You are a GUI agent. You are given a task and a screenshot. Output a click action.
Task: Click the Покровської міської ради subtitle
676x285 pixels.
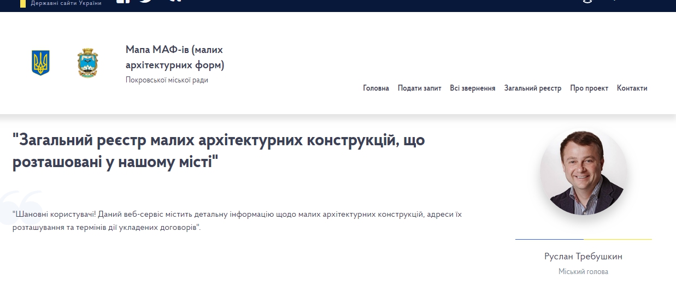pos(167,80)
